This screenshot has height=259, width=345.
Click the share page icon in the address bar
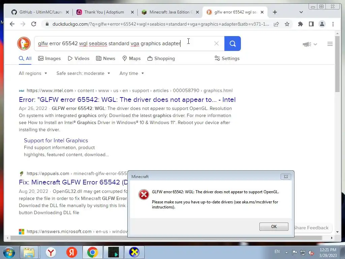tap(276, 24)
